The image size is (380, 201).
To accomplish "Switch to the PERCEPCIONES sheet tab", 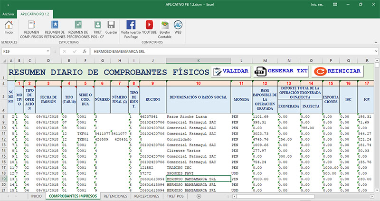I will point(147,196).
